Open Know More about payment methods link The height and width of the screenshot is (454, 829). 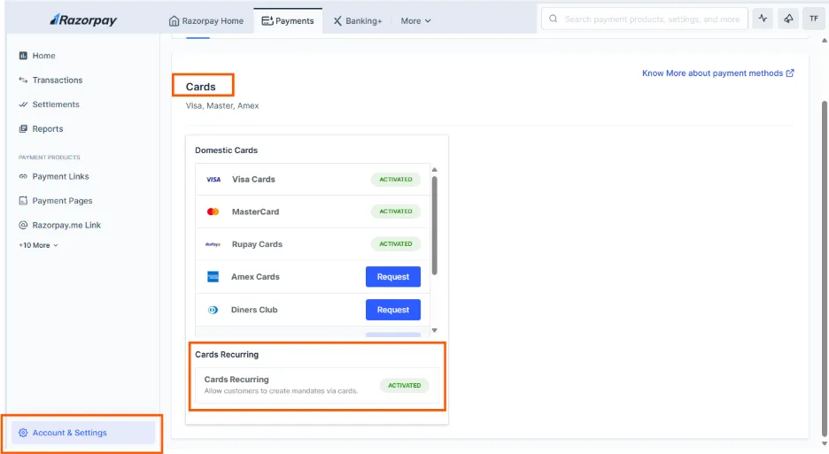pyautogui.click(x=717, y=73)
